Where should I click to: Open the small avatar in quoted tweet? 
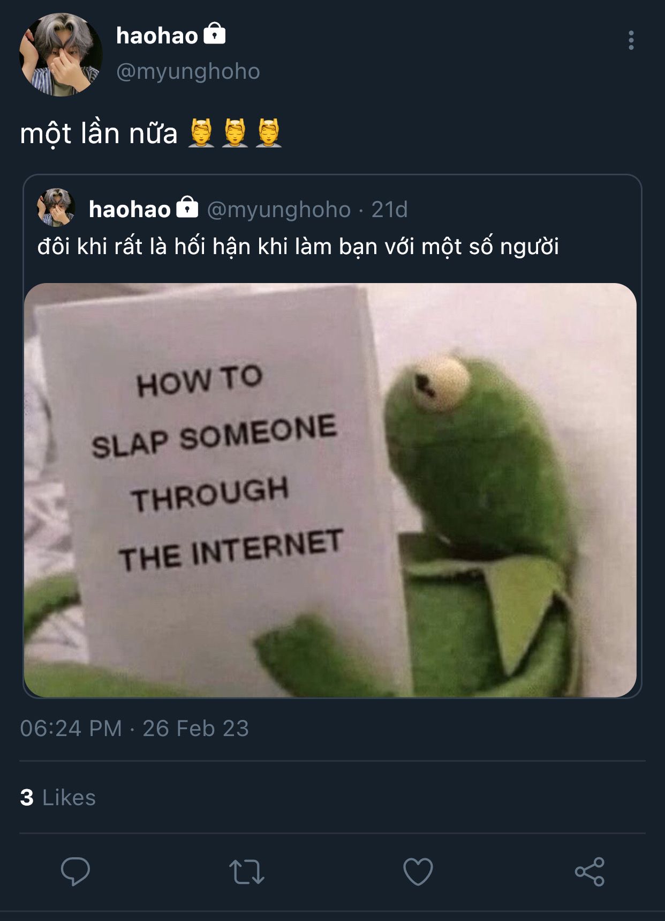point(56,207)
